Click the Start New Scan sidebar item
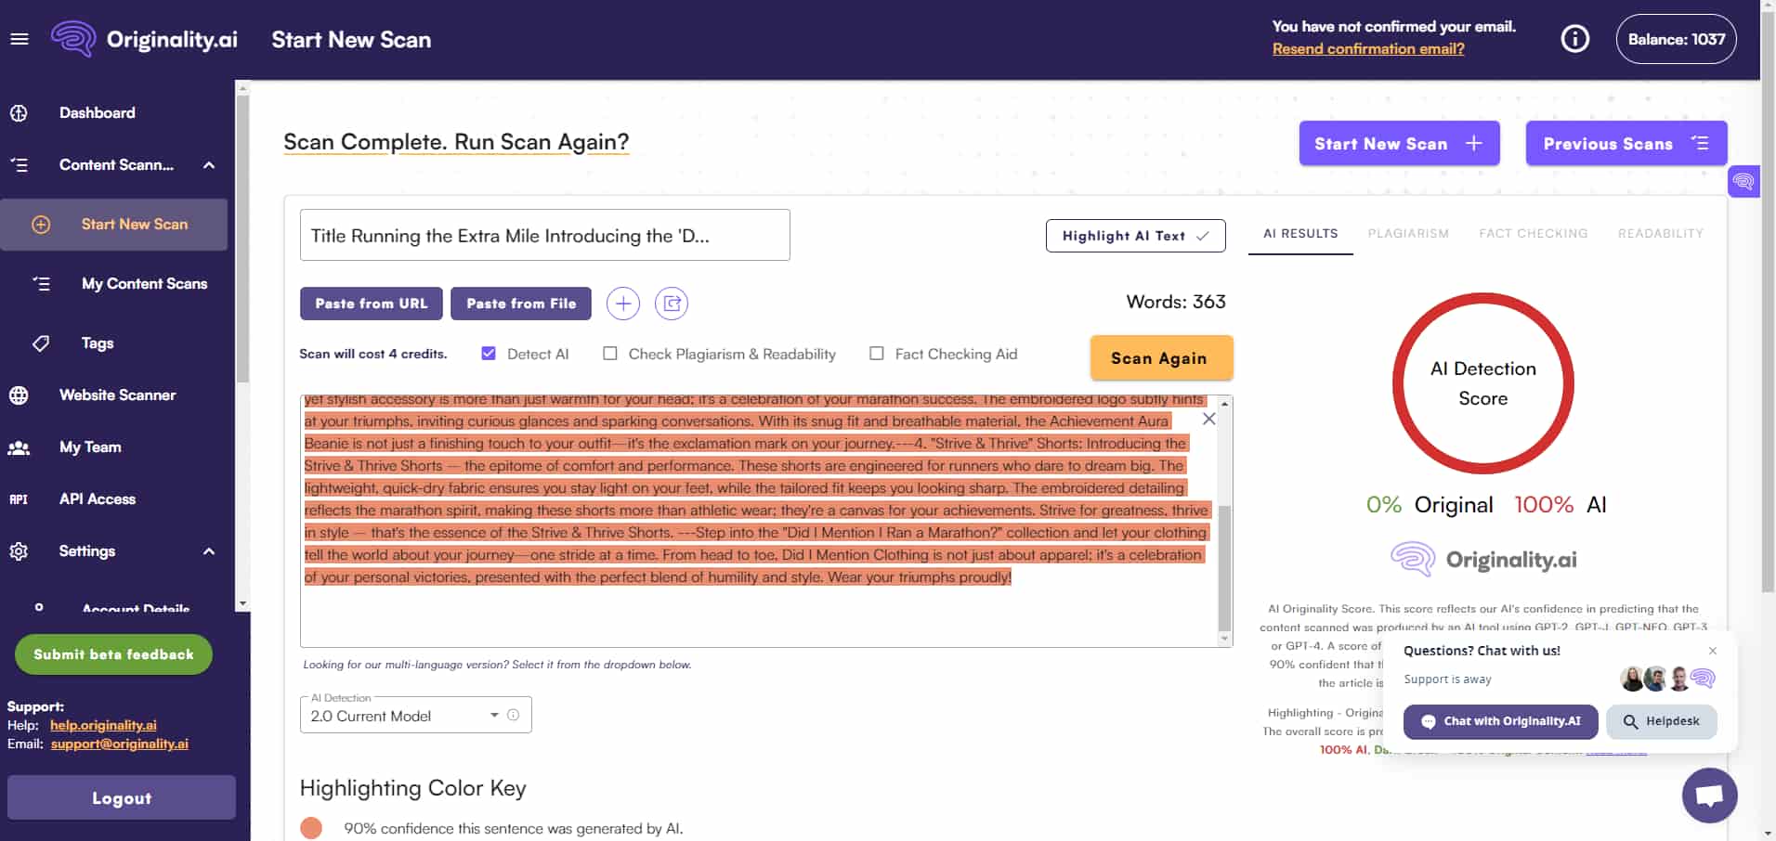 (x=113, y=225)
